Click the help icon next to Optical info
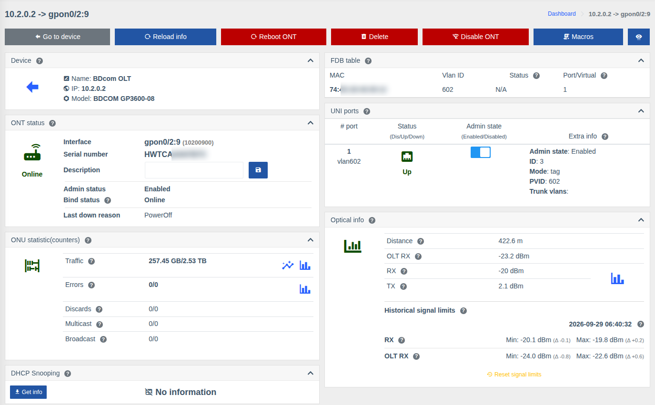 372,220
